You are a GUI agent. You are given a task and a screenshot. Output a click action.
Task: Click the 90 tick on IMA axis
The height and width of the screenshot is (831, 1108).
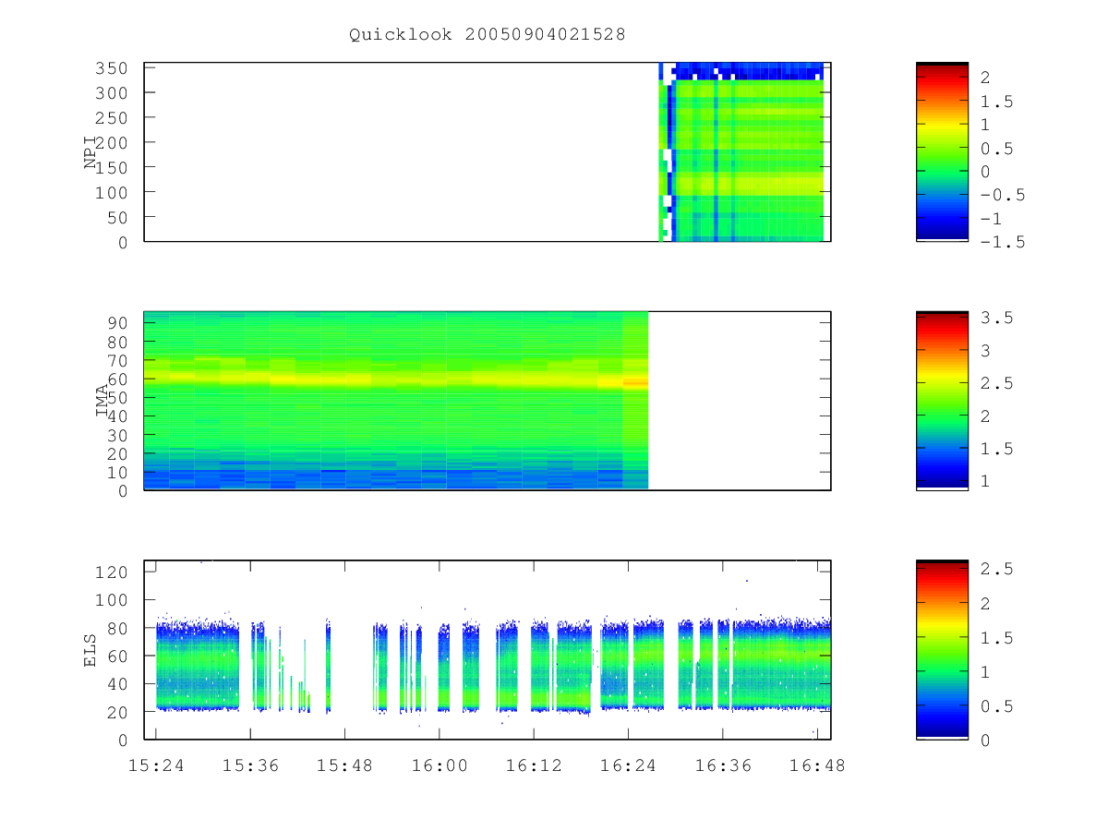(116, 322)
